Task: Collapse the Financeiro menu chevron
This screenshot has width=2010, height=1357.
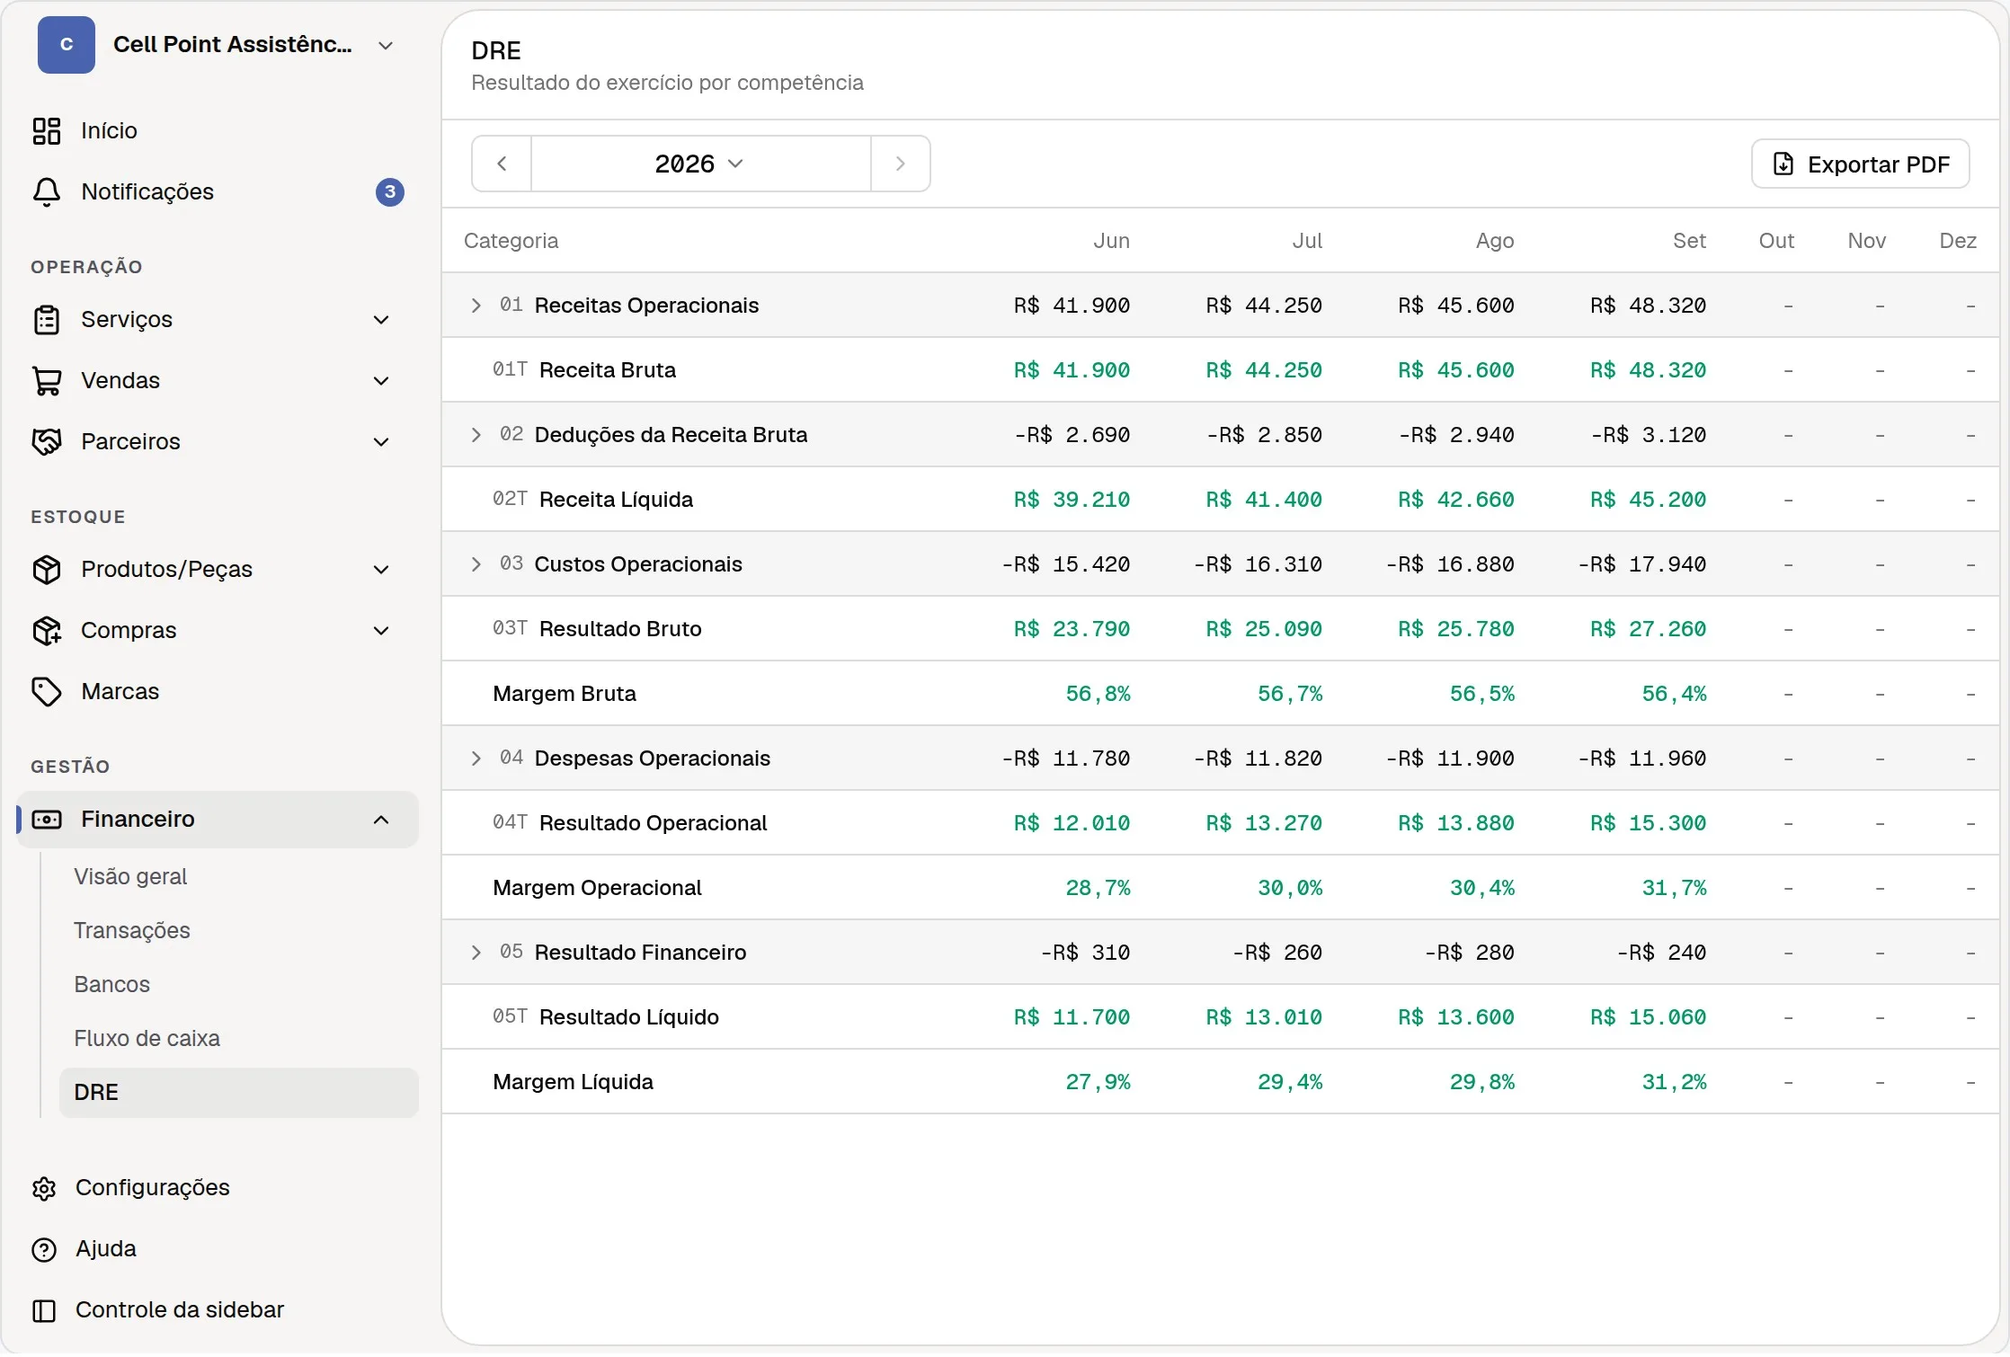Action: click(x=381, y=820)
